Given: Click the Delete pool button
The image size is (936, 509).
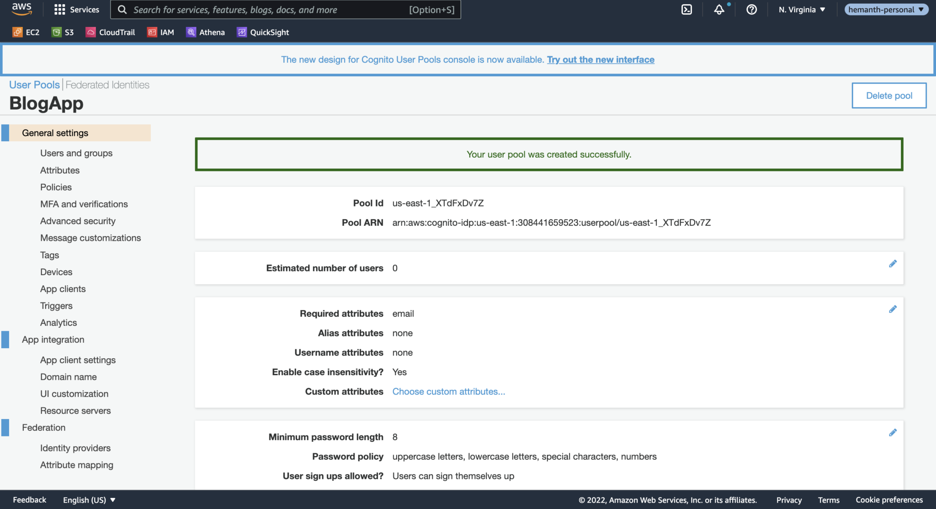Looking at the screenshot, I should (x=888, y=95).
